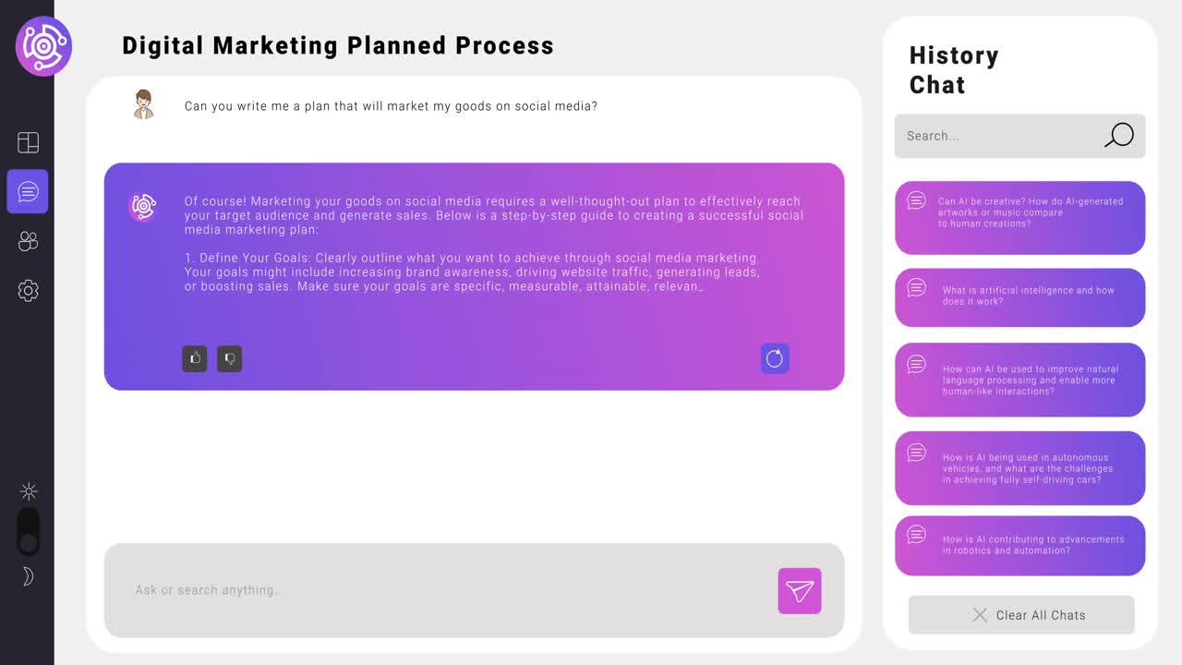Click the moon dark mode icon
Screen dimensions: 1182x665
29,576
